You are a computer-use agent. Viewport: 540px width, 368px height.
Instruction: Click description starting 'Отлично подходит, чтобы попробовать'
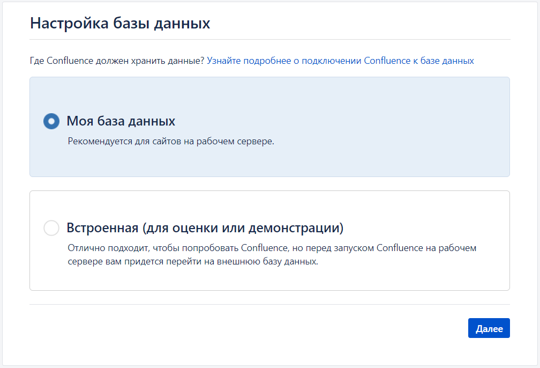click(272, 254)
